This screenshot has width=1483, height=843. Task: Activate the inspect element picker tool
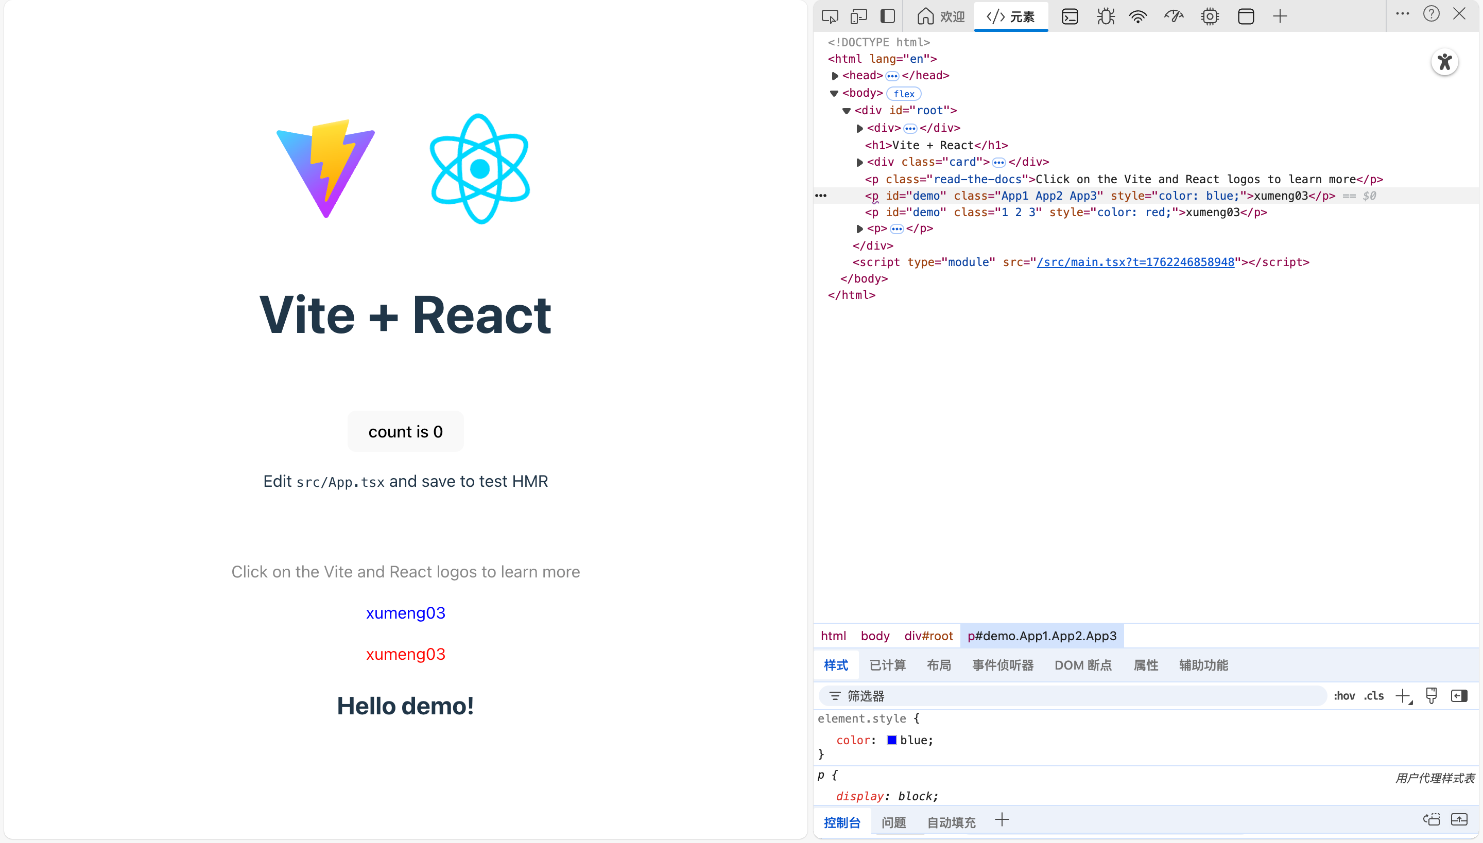830,16
